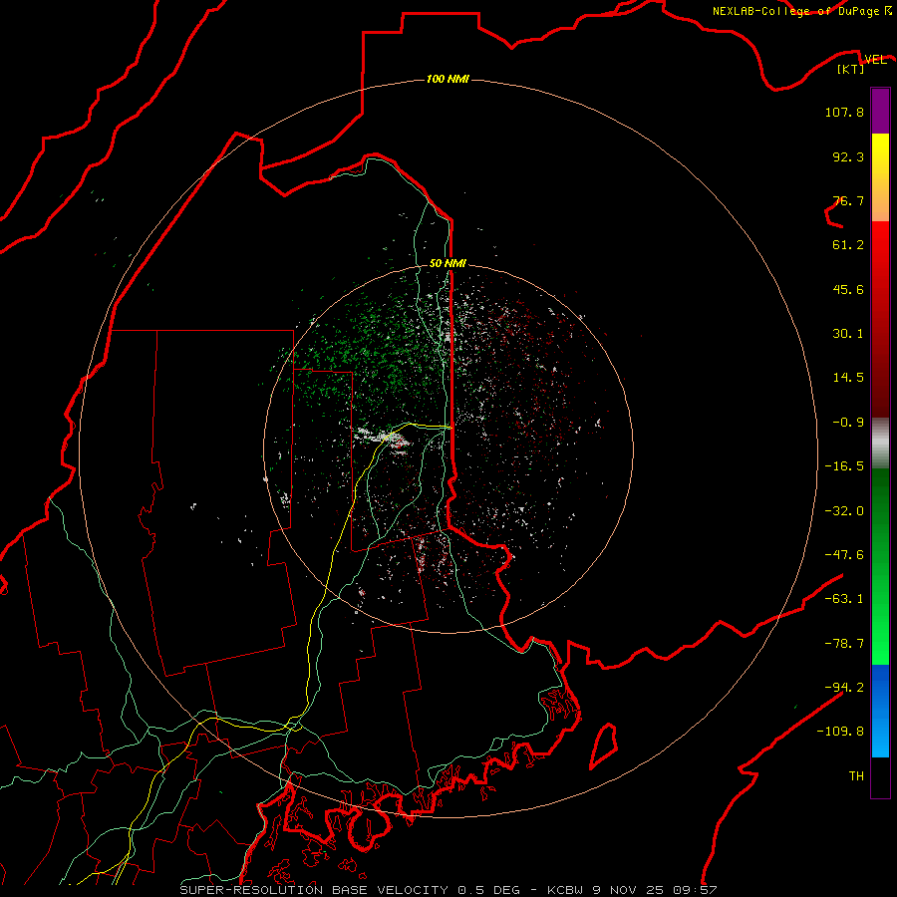This screenshot has width=897, height=897.
Task: Click the 30.1 velocity scale value
Action: (x=848, y=334)
